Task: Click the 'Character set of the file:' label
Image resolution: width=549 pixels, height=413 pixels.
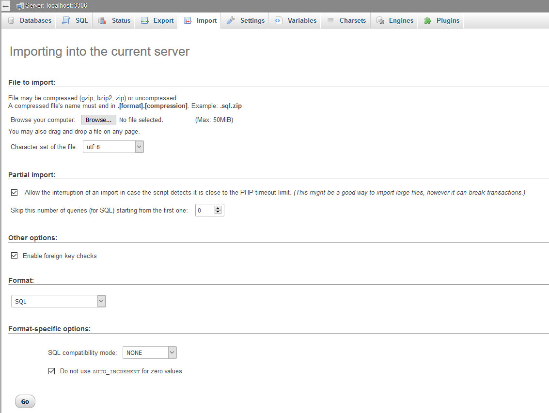Action: tap(44, 147)
